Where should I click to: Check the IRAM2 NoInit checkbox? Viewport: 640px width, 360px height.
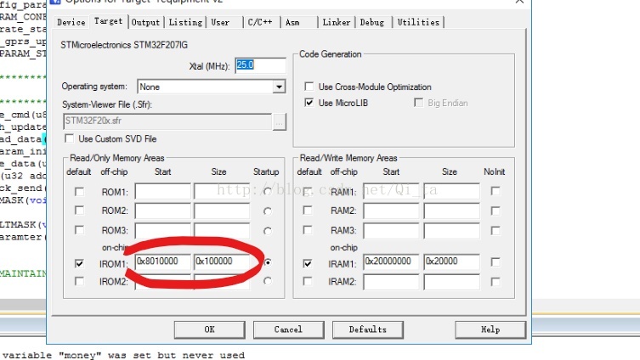(x=496, y=282)
